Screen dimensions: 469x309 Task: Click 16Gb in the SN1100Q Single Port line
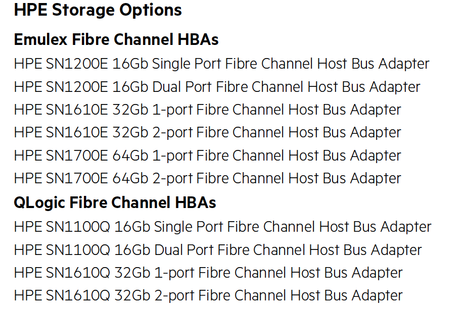point(132,227)
